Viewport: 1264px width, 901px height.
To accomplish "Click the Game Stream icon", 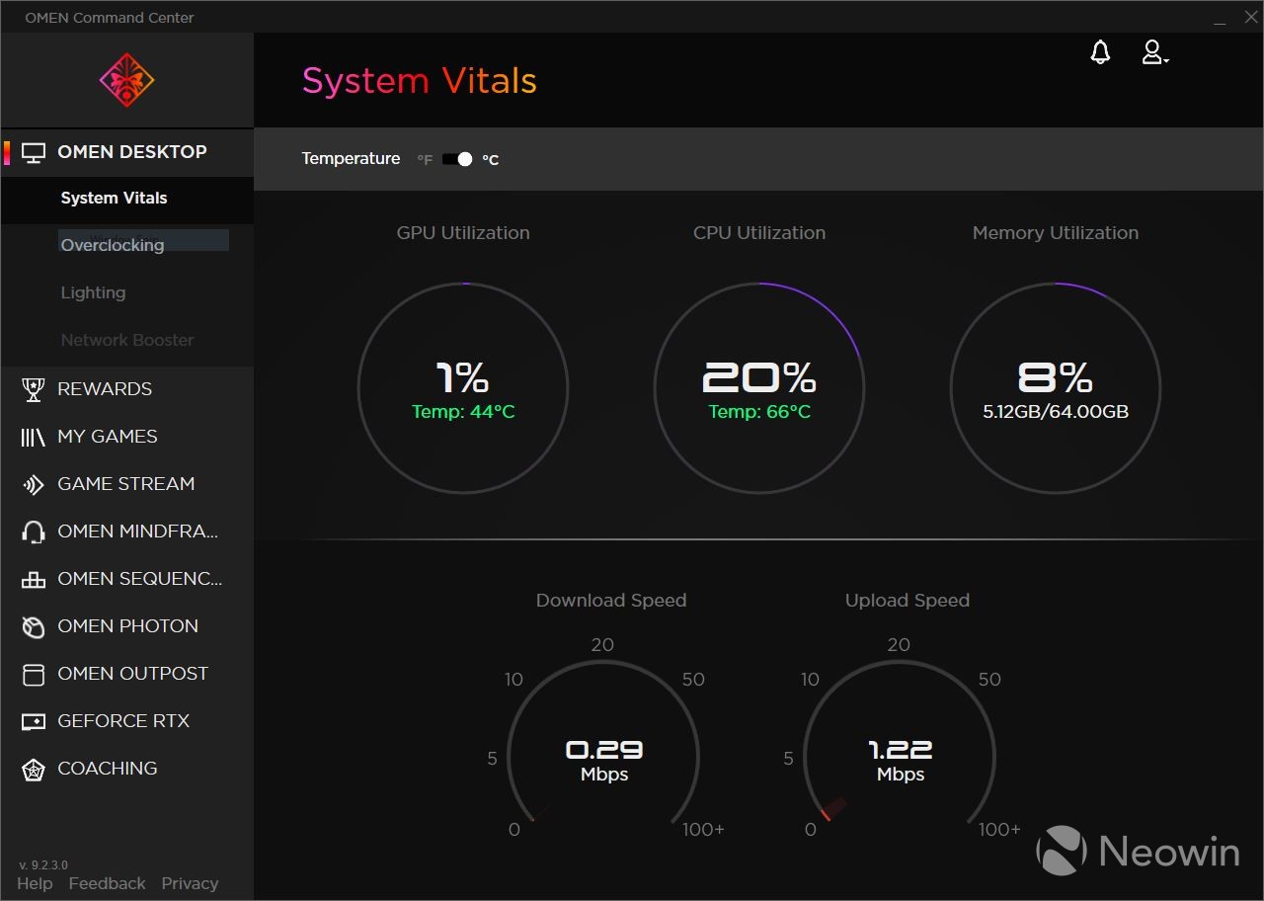I will point(34,484).
